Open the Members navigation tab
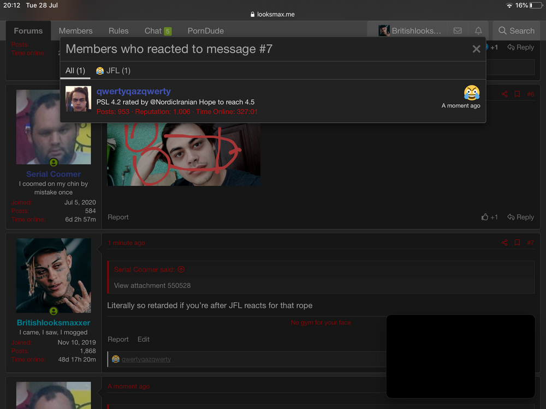This screenshot has width=546, height=409. [75, 31]
